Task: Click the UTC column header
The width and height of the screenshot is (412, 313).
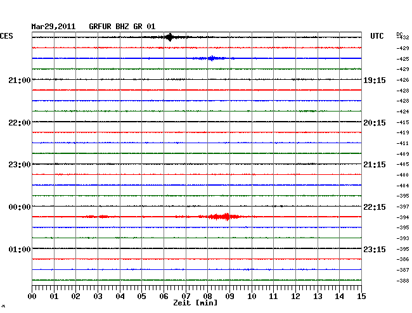Action: pyautogui.click(x=377, y=36)
